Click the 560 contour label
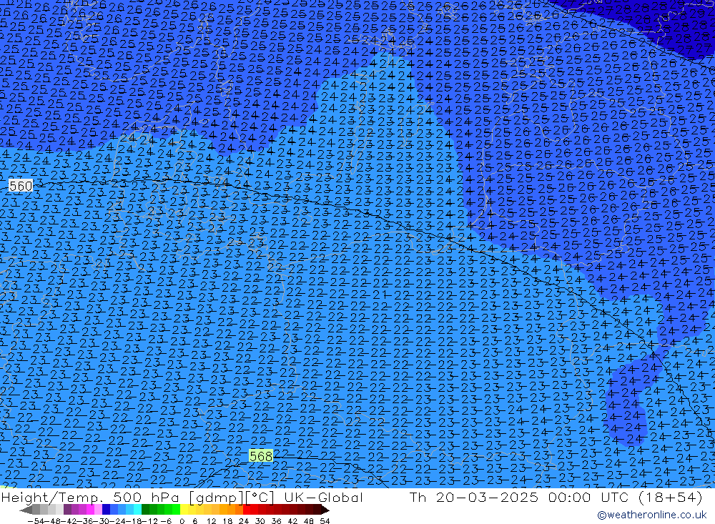715x524 pixels. (x=21, y=186)
